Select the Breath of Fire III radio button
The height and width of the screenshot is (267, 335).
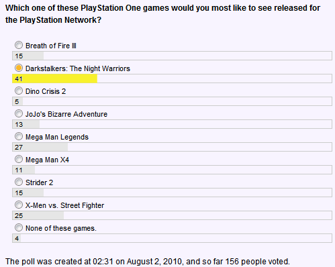[19, 45]
